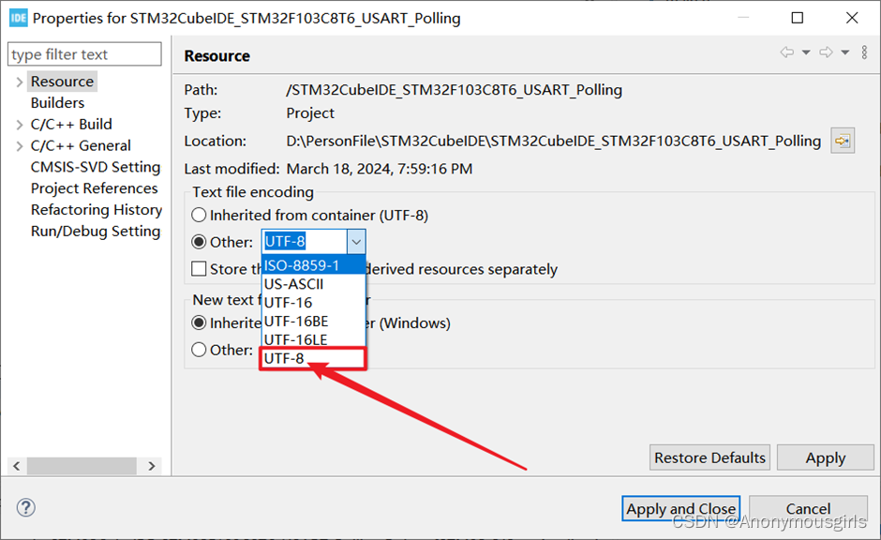Click the encoding combo box dropdown arrow

pos(356,242)
